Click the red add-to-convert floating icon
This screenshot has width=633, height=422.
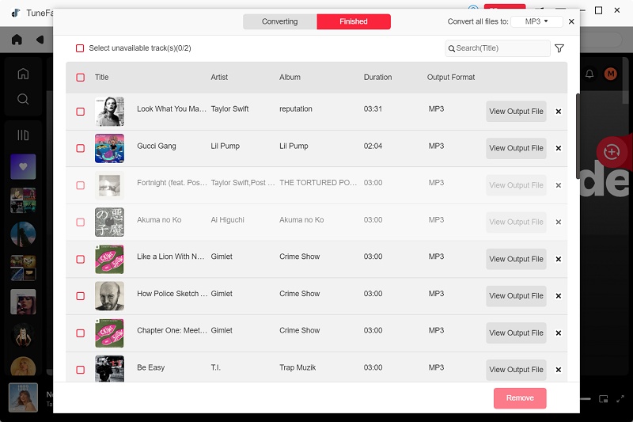point(609,151)
